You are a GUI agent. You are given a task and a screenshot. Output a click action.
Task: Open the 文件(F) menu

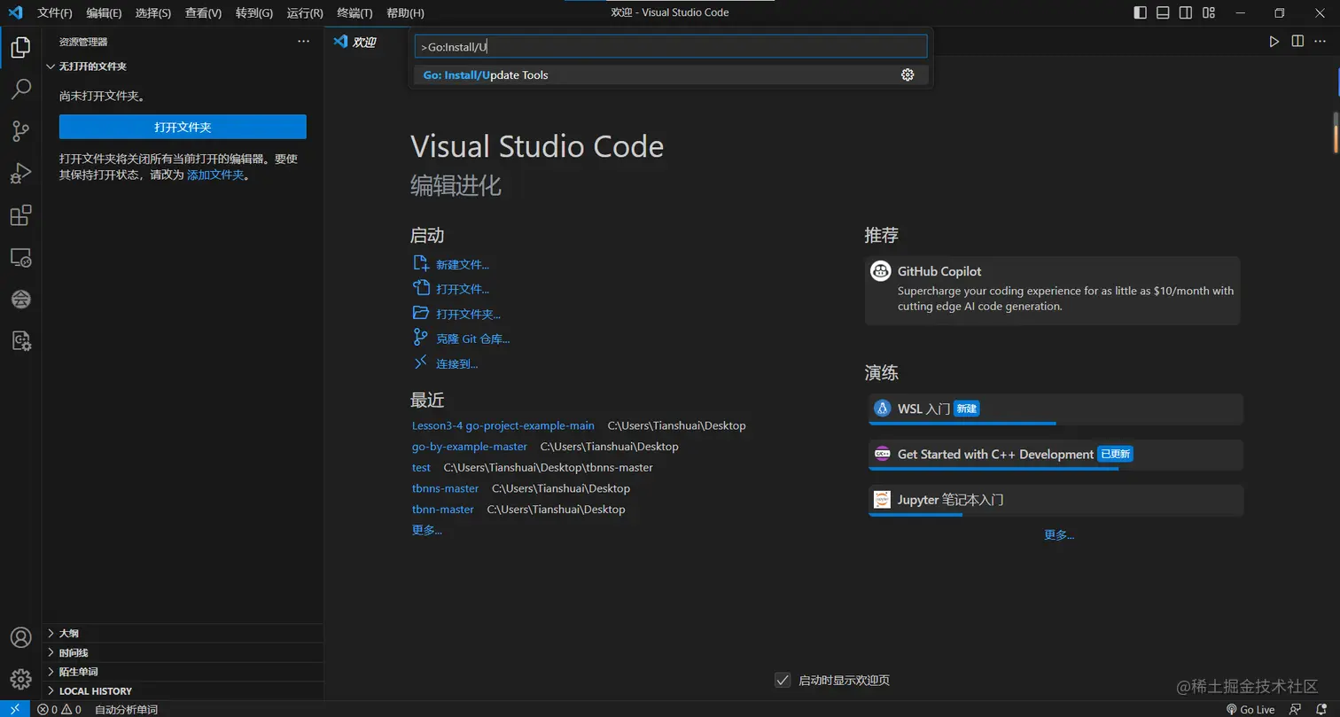(x=55, y=13)
